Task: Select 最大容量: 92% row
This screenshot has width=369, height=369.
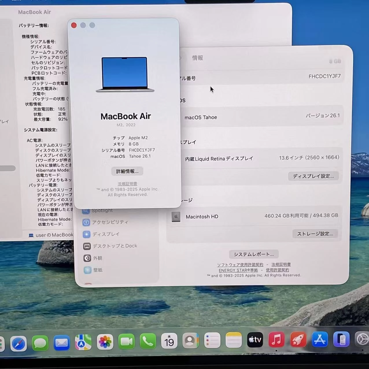Action: point(51,119)
